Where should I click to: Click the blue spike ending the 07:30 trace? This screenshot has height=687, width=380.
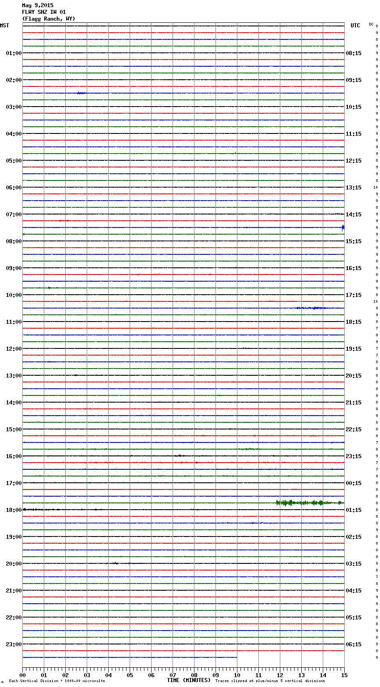coord(343,228)
